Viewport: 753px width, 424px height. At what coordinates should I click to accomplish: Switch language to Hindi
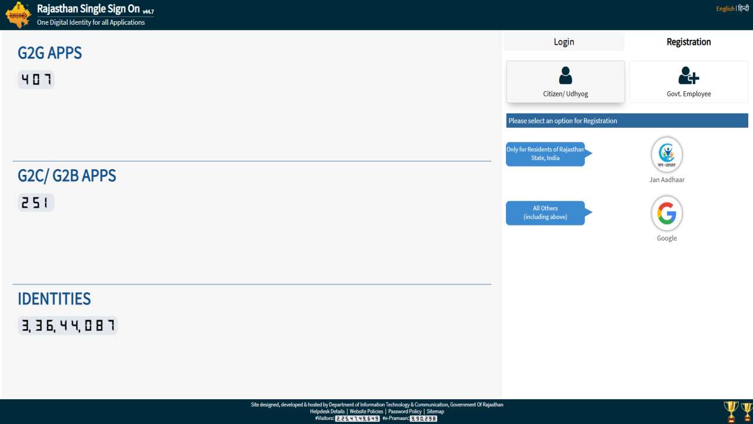coord(743,8)
